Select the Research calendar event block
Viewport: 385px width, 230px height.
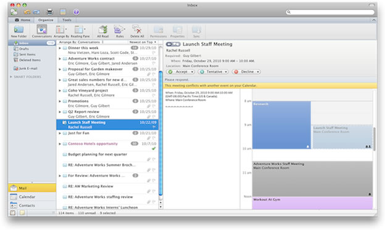pos(281,125)
